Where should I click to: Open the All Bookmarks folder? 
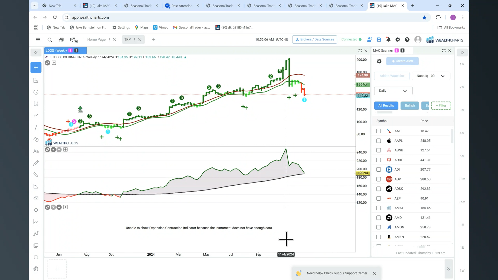(x=451, y=27)
